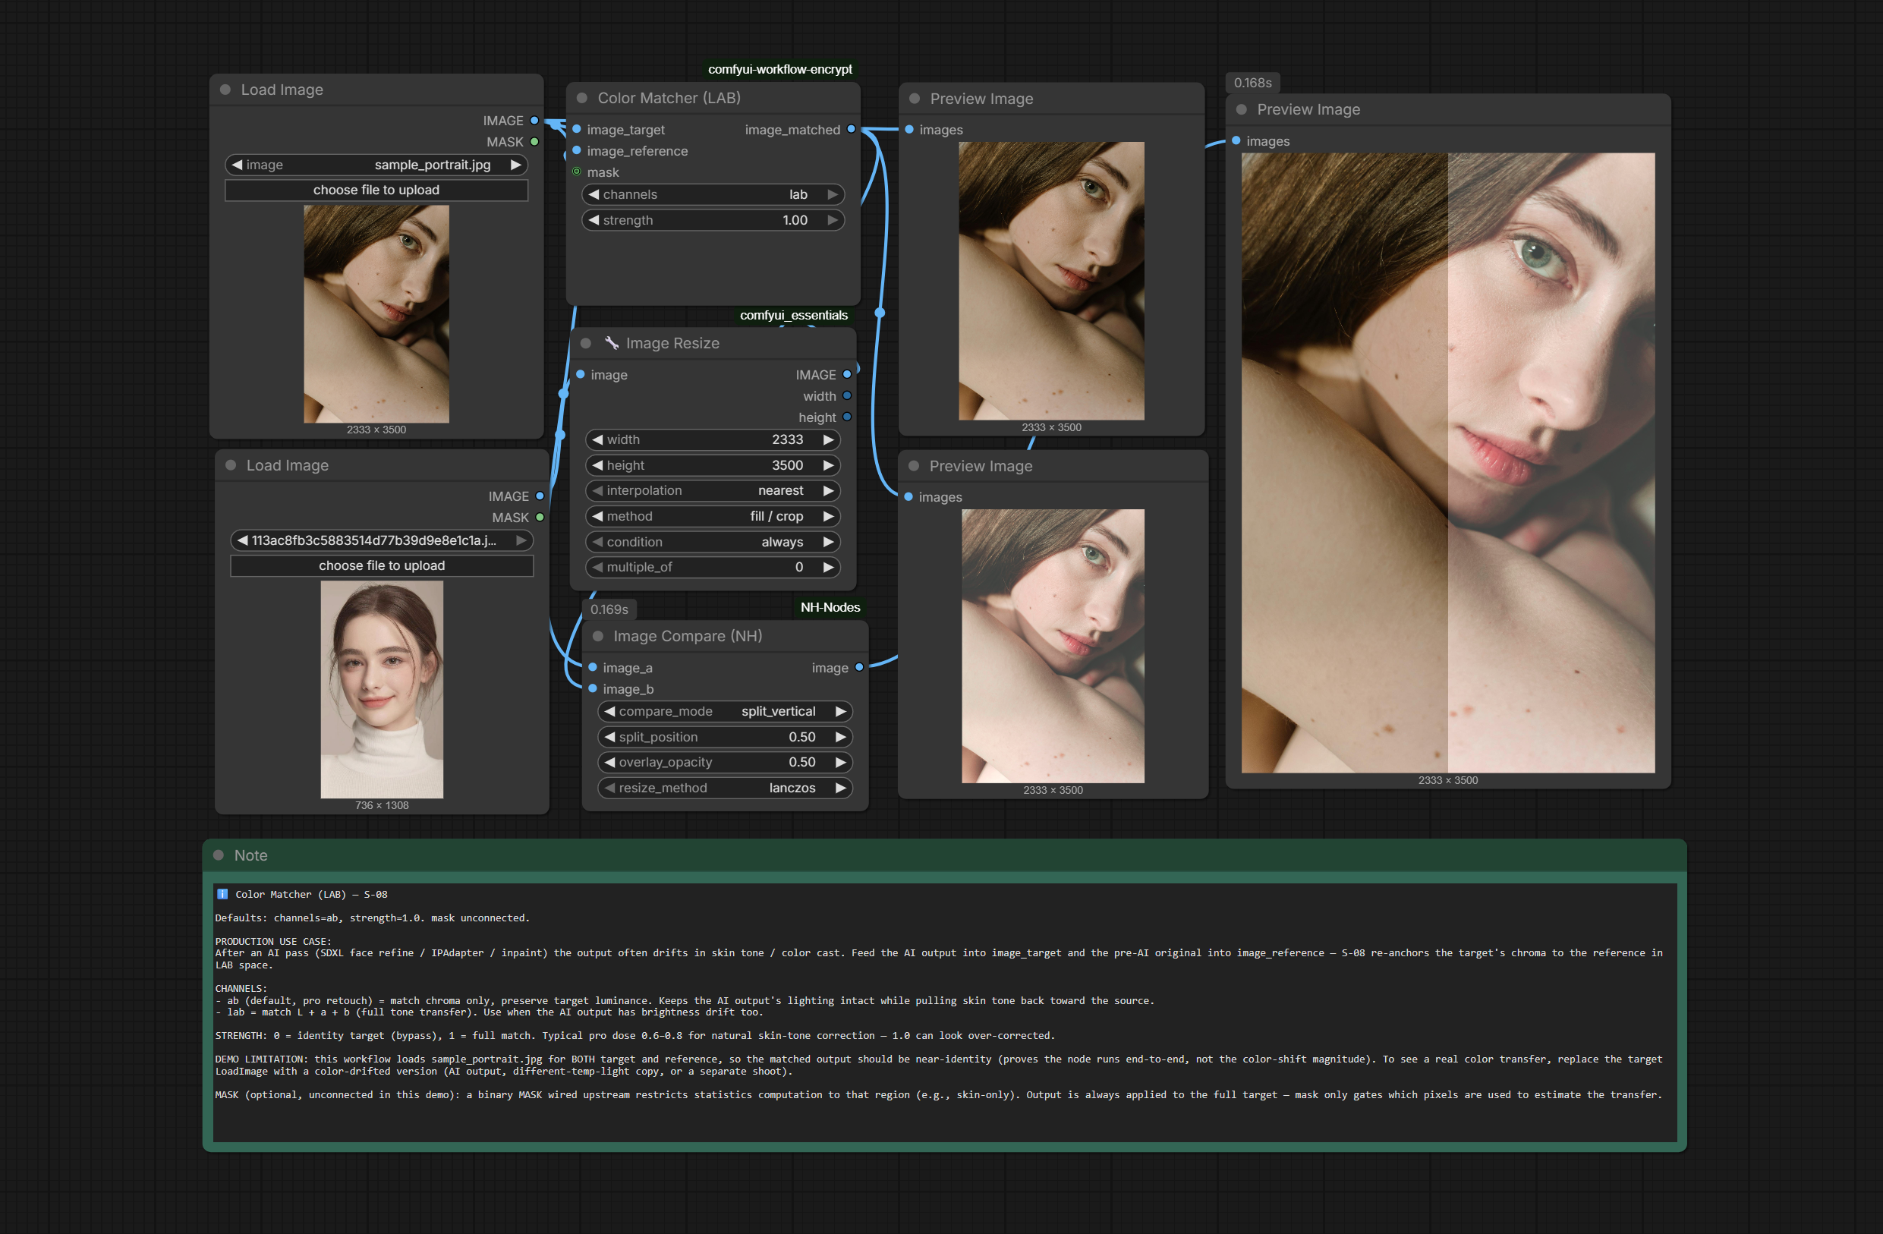Click the Note text area content

tap(945, 1012)
